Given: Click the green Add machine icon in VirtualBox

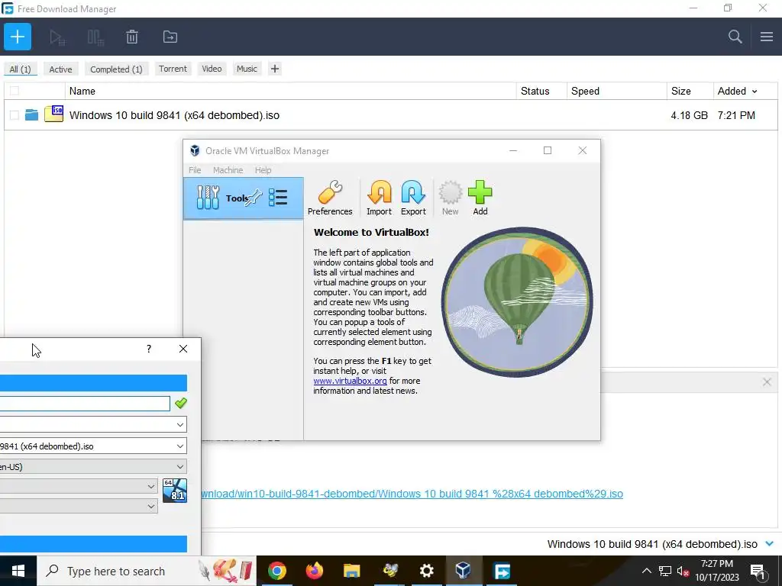Looking at the screenshot, I should pyautogui.click(x=480, y=198).
